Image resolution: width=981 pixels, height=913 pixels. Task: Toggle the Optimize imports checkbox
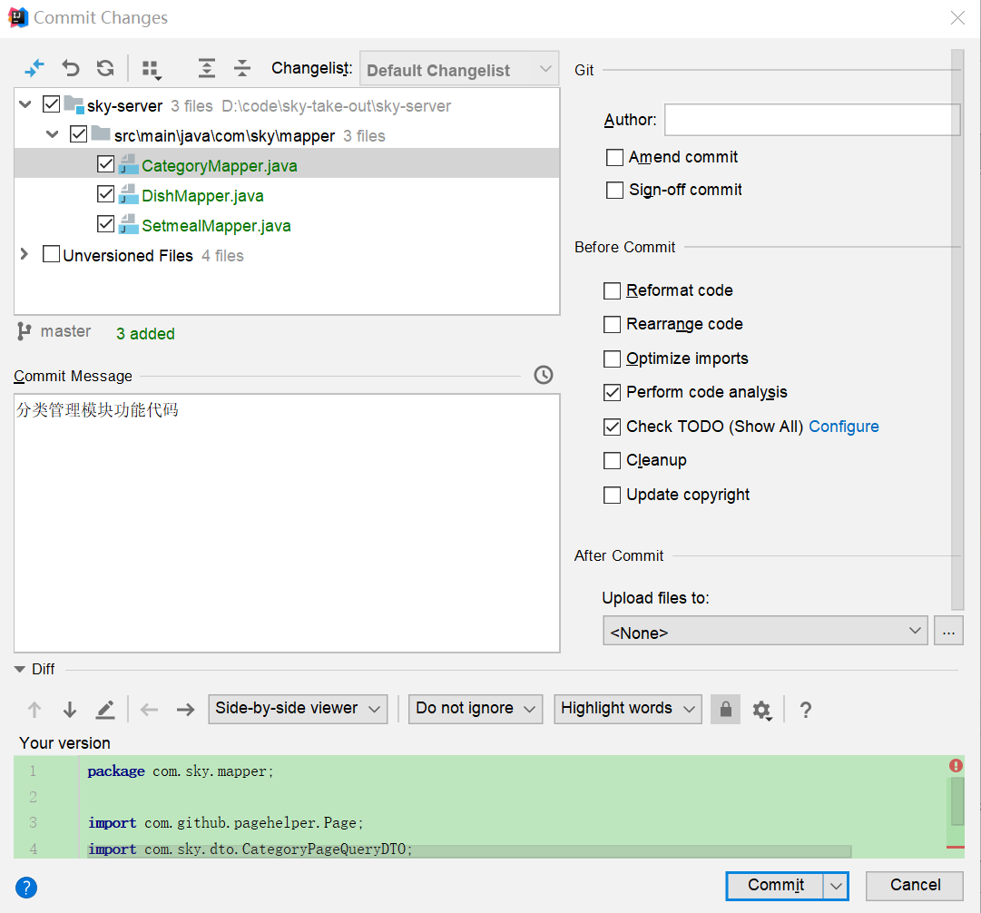tap(613, 358)
